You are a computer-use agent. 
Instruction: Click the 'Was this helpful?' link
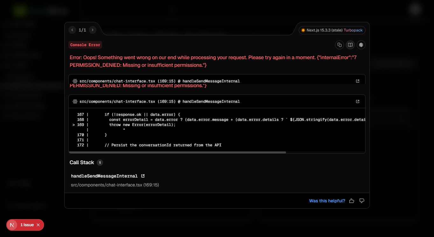[327, 201]
